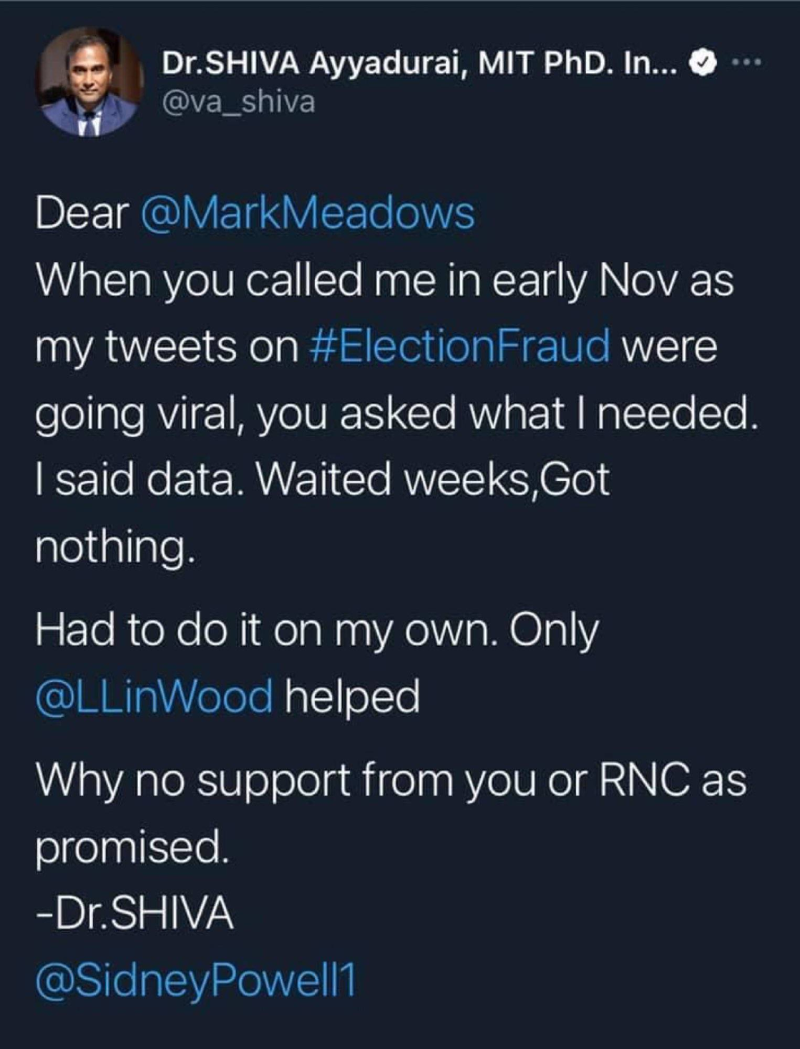
Task: Visit the @LLinWood mentioned profile
Action: click(155, 696)
